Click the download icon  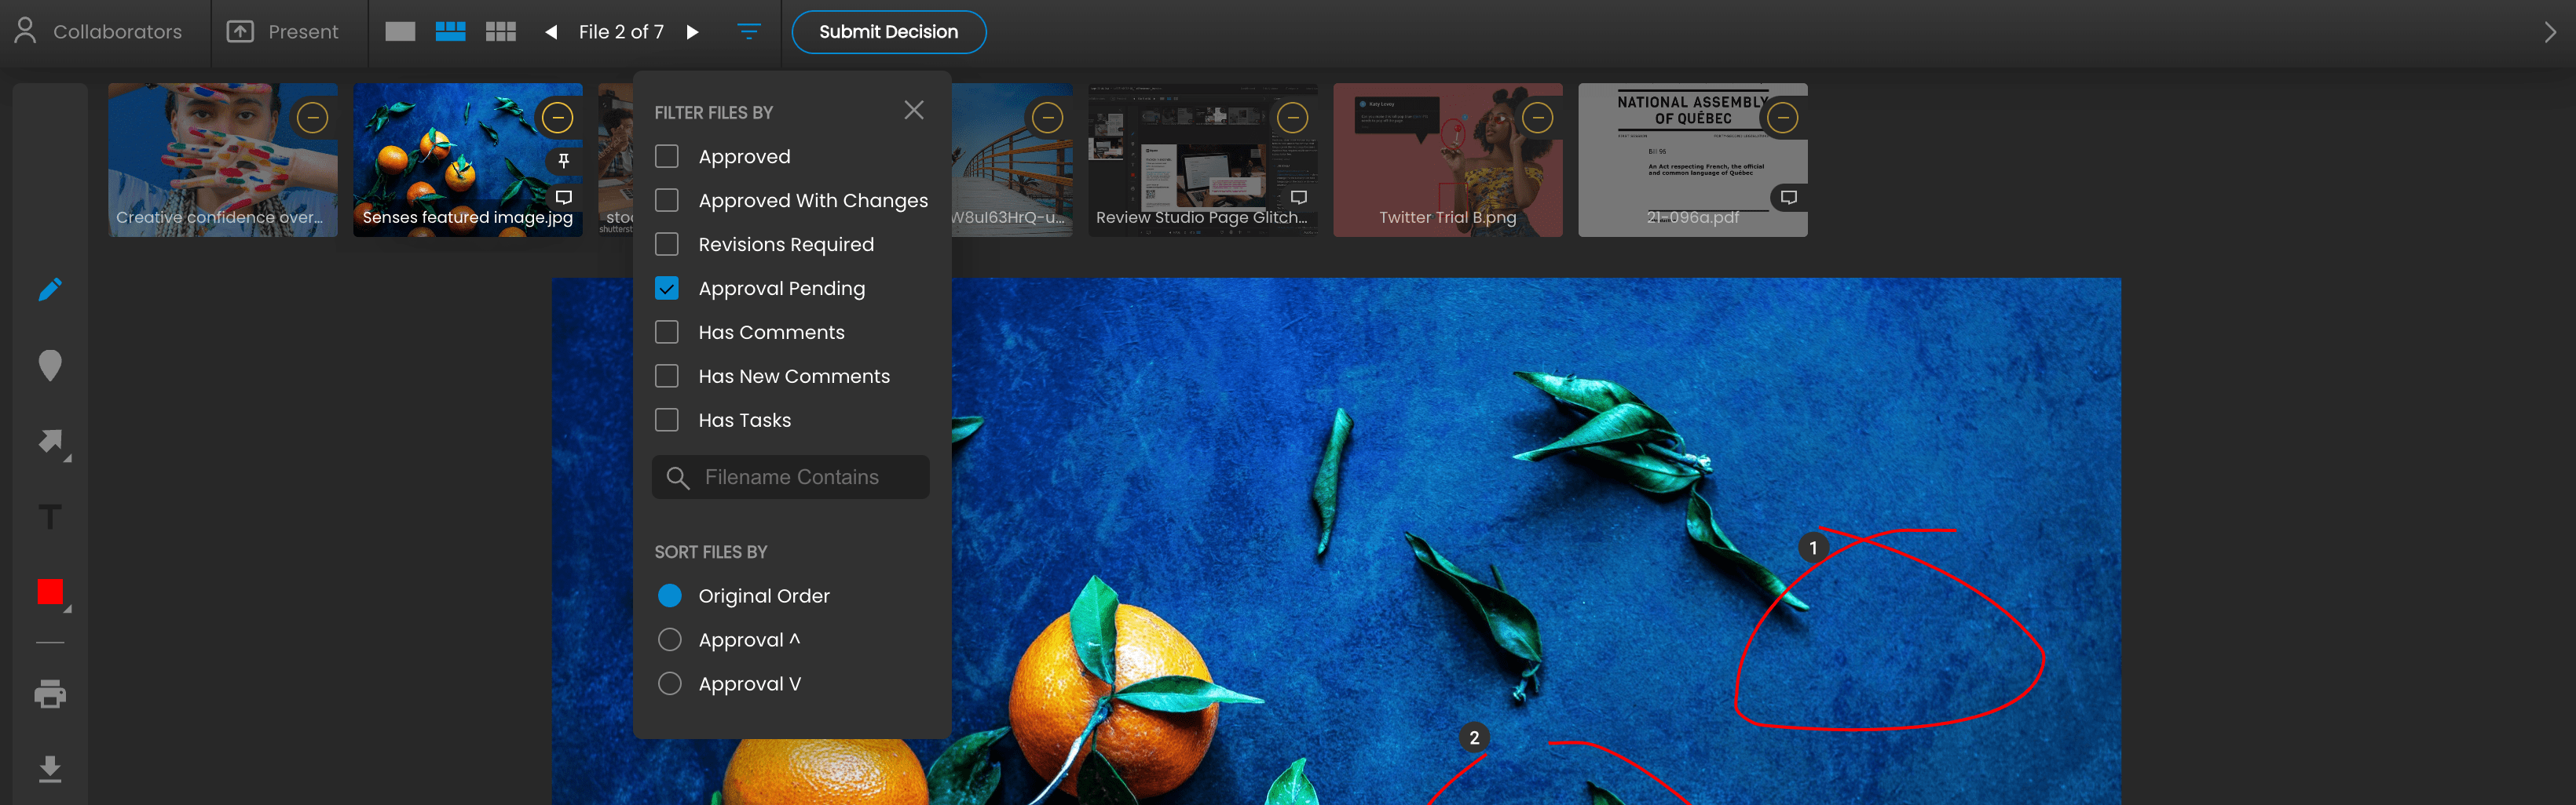click(x=50, y=769)
